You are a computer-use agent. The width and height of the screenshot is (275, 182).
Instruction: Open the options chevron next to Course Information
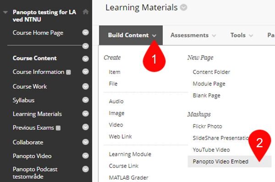[x=85, y=72]
